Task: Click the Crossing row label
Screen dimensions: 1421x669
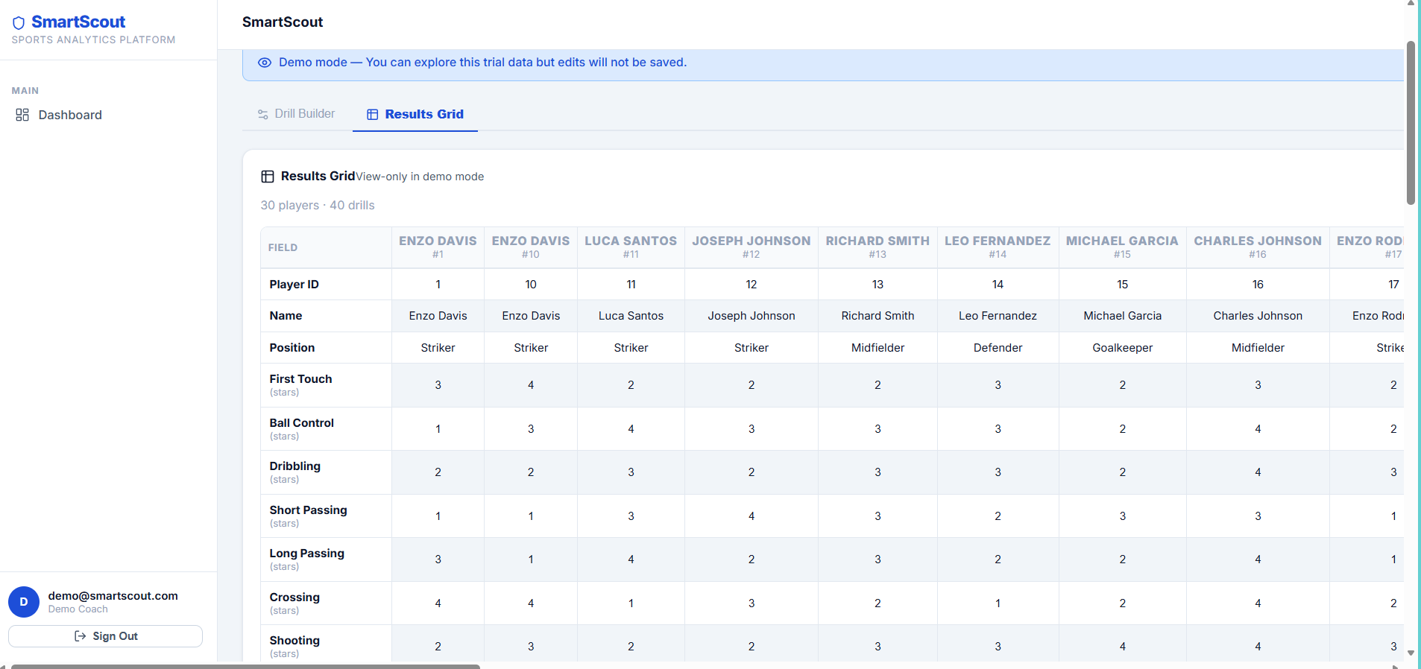Action: 294,597
